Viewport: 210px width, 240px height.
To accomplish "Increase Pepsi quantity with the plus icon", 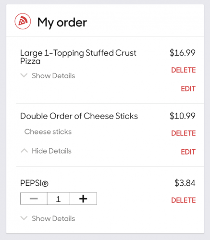I will coord(83,199).
